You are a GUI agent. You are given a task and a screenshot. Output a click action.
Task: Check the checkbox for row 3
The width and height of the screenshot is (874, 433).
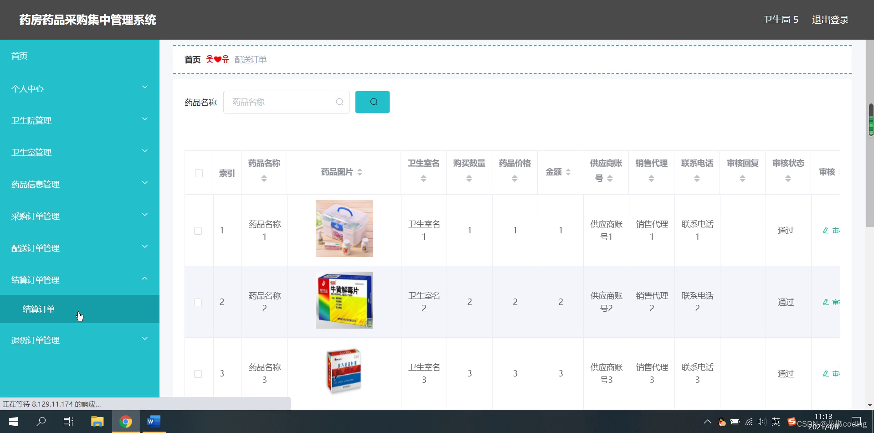pyautogui.click(x=198, y=374)
